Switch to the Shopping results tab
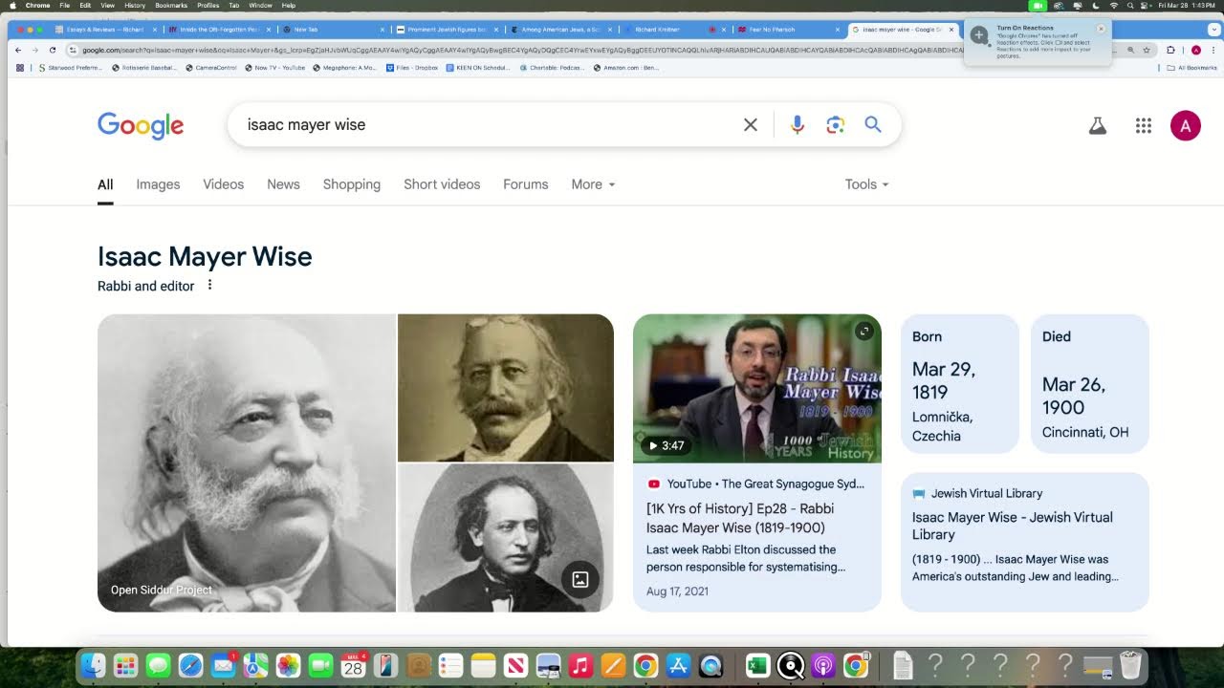Image resolution: width=1224 pixels, height=688 pixels. click(x=351, y=184)
